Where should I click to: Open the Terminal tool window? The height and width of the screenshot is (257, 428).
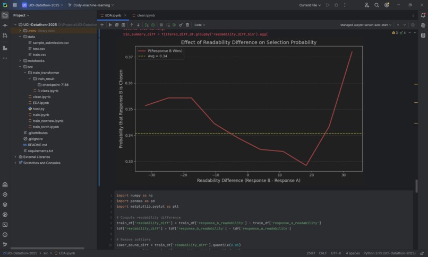[x=5, y=225]
